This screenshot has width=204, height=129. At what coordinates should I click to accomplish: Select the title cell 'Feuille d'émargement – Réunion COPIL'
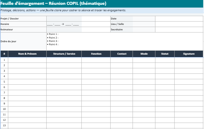point(53,4)
